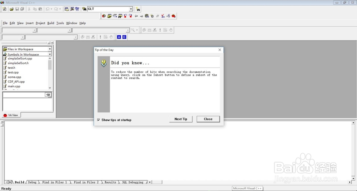
Task: Click the Cut scissors icon
Action: click(x=29, y=9)
